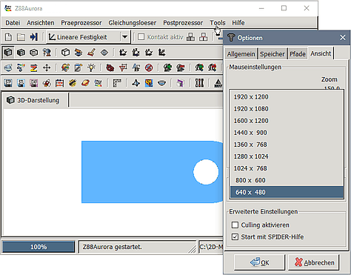Screen dimensions: 351x275
Task: Click the blue bowl-shaped icon
Action: click(x=161, y=83)
